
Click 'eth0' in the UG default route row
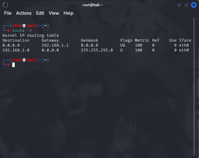coord(184,45)
